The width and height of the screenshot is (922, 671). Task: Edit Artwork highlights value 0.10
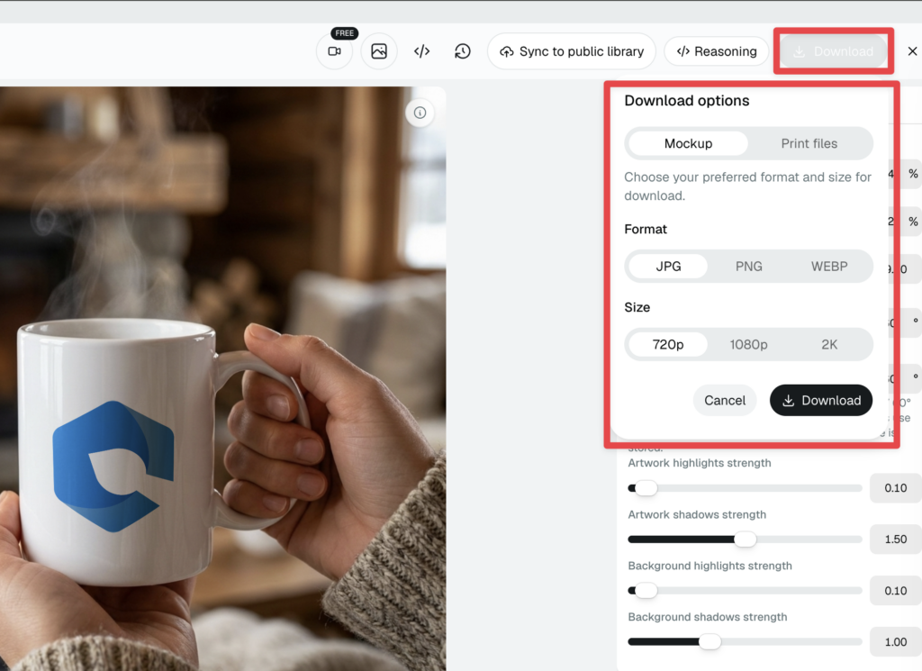(x=896, y=488)
